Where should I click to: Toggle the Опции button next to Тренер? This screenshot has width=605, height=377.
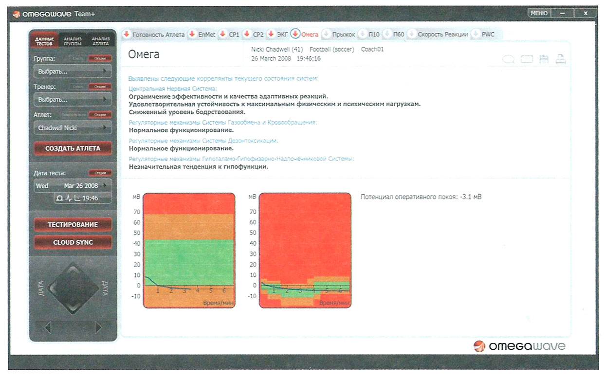click(x=100, y=87)
